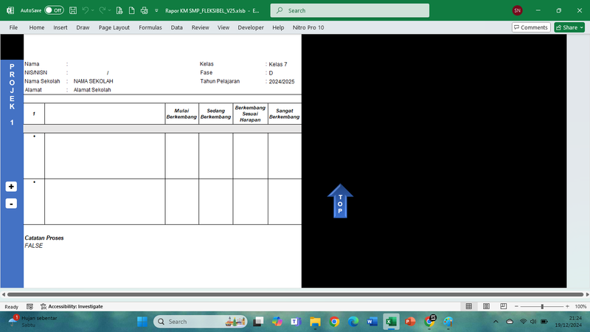590x332 pixels.
Task: Switch to Page Break Preview icon
Action: [504, 306]
